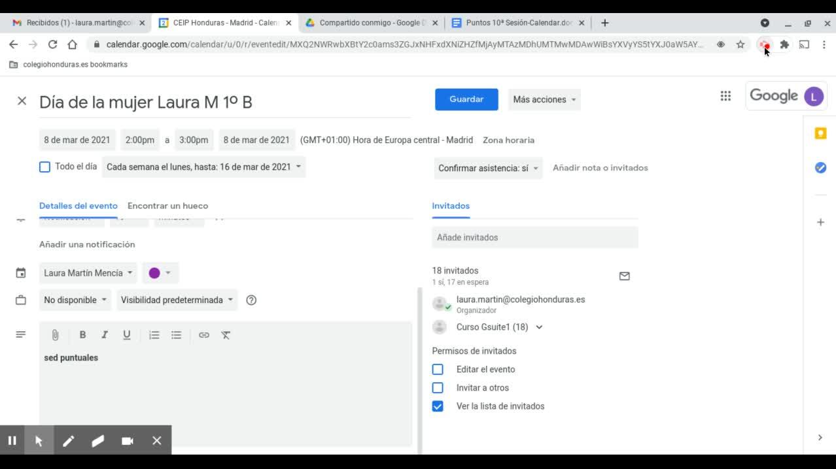Viewport: 836px width, 469px height.
Task: Open the Confirmar asistencia dropdown
Action: coord(488,168)
